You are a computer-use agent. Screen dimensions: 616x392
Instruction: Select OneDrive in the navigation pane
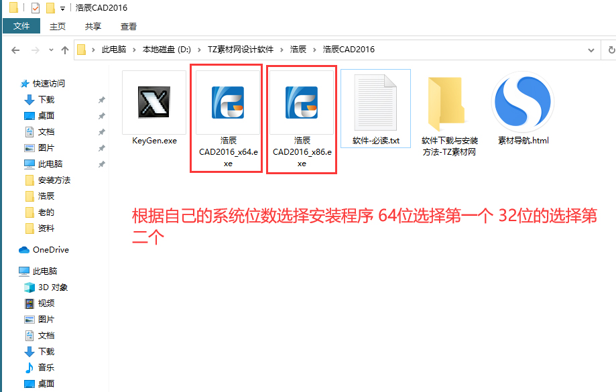coord(51,250)
